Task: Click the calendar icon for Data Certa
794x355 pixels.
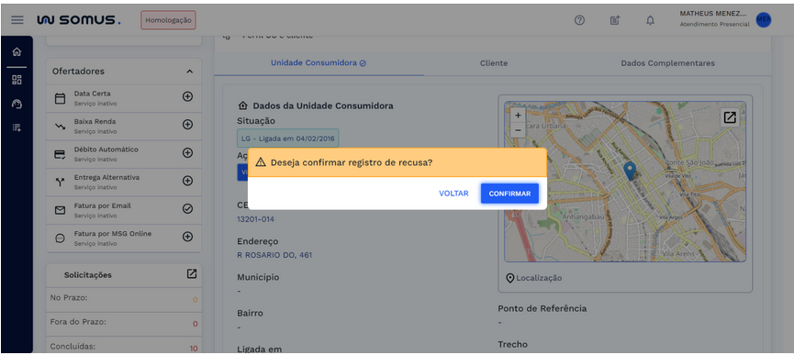Action: [x=60, y=99]
